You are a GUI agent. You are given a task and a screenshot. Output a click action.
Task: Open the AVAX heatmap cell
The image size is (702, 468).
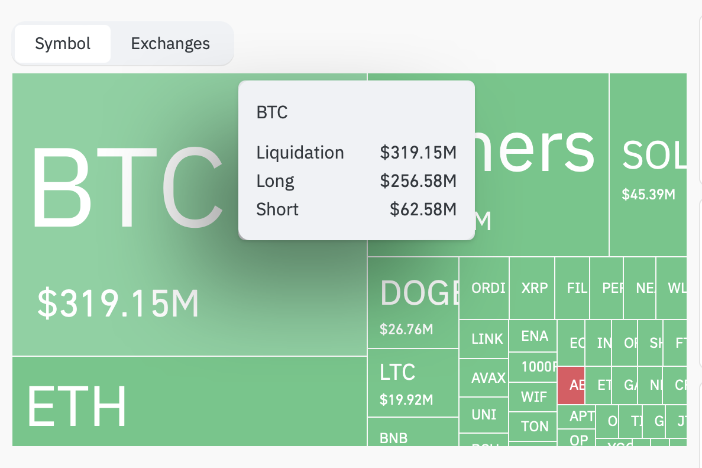point(484,377)
